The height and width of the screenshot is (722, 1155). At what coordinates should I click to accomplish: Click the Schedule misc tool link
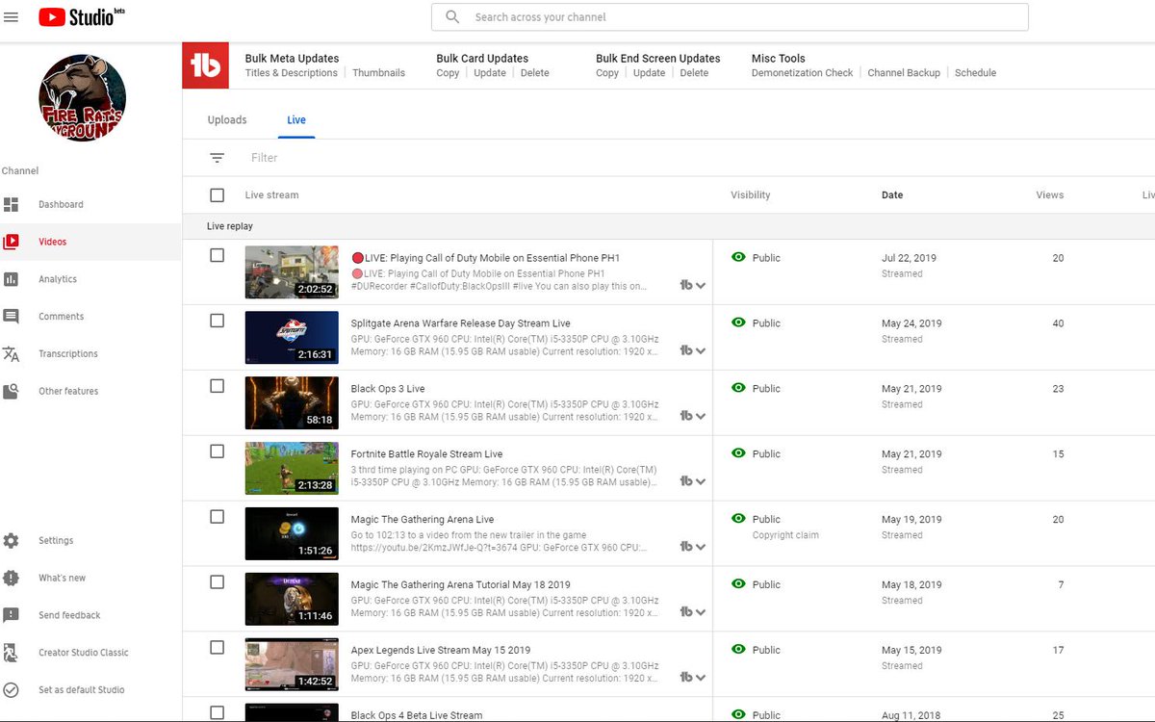(975, 73)
